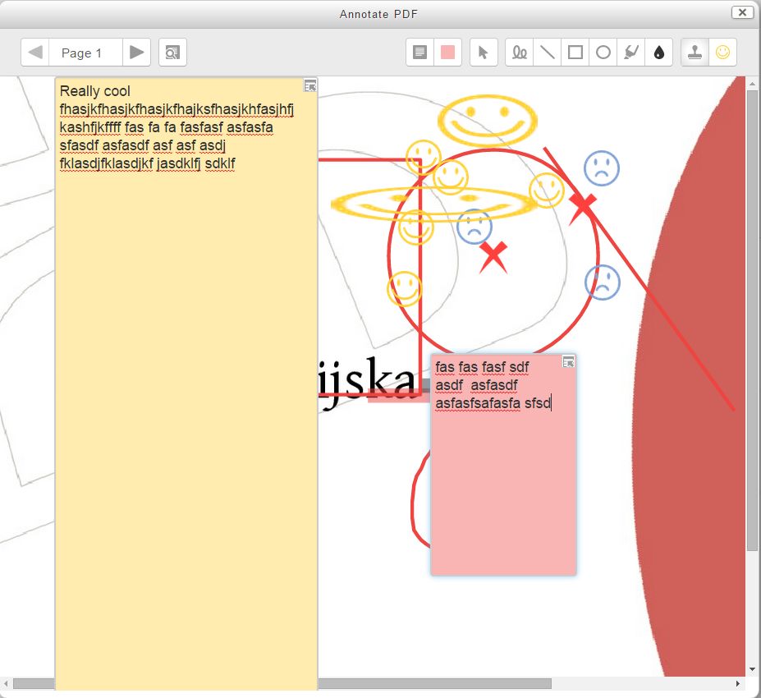Select the lowest blue sad face stamp

click(603, 282)
